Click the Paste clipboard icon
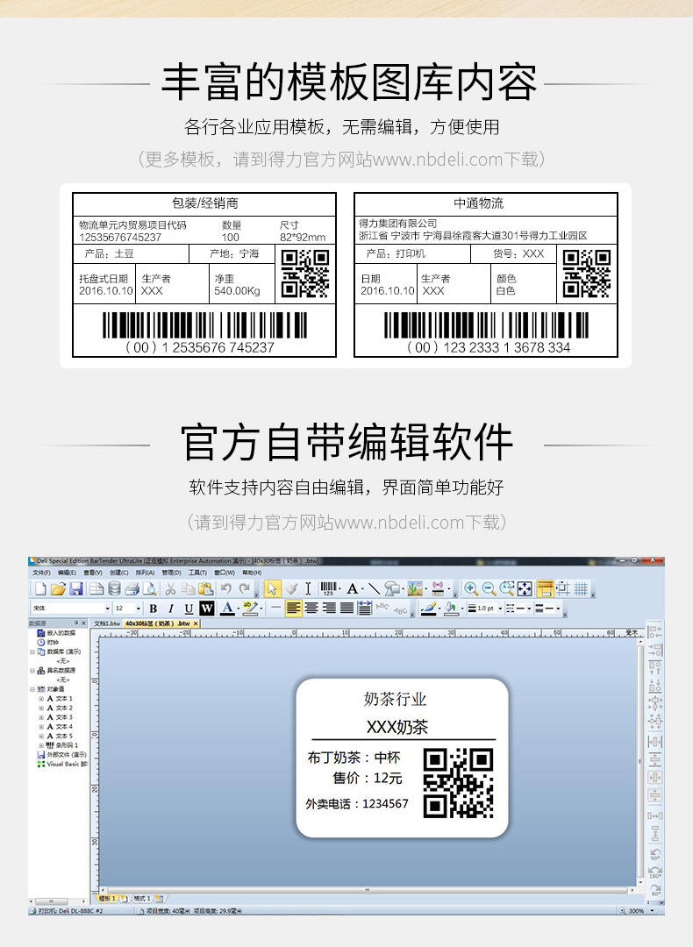Image resolution: width=693 pixels, height=947 pixels. tap(206, 588)
